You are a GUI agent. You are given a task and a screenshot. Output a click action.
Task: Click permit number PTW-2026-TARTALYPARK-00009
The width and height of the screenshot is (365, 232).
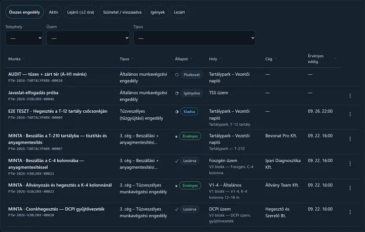(x=35, y=118)
